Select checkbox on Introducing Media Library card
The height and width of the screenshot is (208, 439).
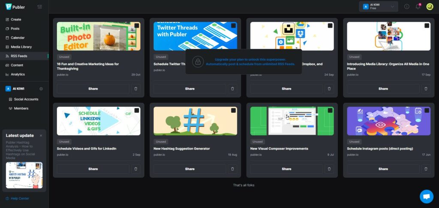pyautogui.click(x=427, y=26)
